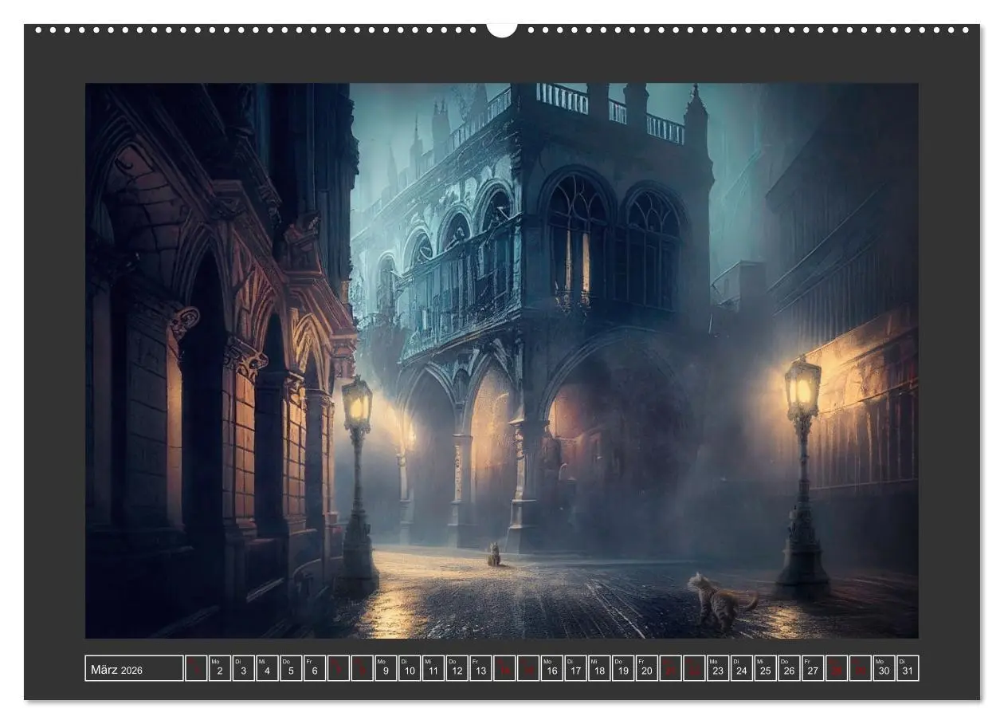Screen dimensions: 1004x724
Task: Select the Tuesday 31 date cell
Action: coord(908,668)
